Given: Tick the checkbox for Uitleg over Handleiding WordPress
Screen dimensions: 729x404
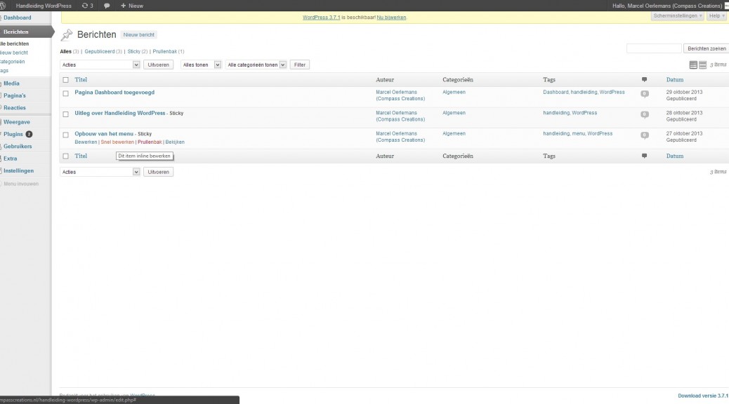Looking at the screenshot, I should point(65,114).
